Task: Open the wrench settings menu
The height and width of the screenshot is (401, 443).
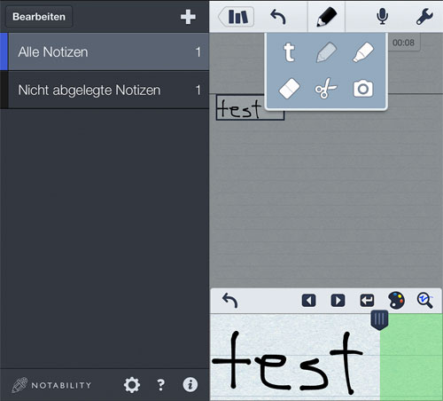Action: (424, 17)
